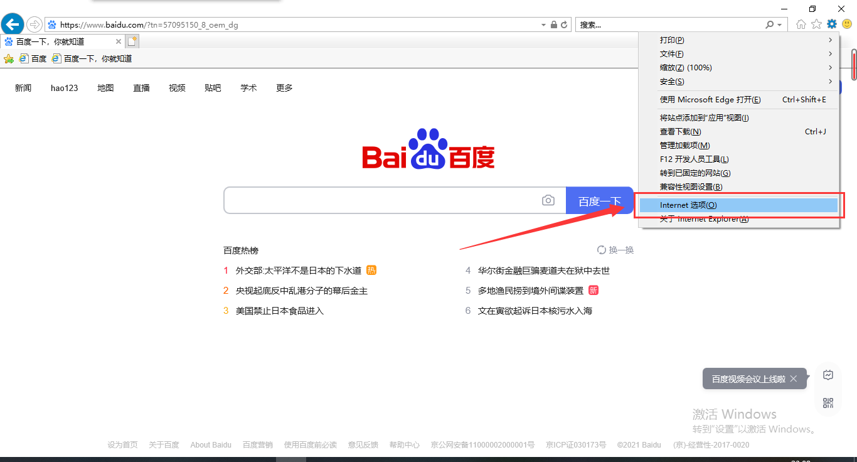Close the 百度视频会议上线啦 notification
This screenshot has height=462, width=857.
click(x=794, y=379)
